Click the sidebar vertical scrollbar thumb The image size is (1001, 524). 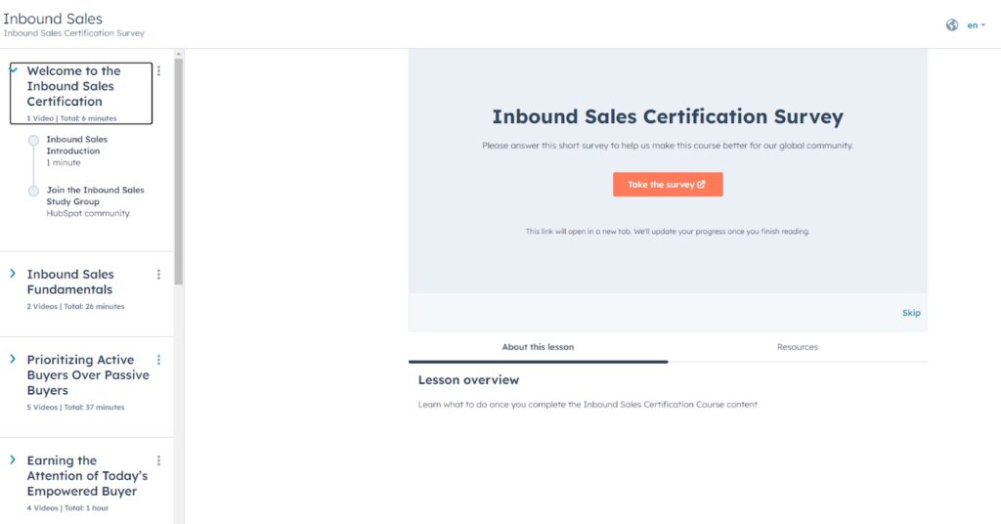click(179, 171)
